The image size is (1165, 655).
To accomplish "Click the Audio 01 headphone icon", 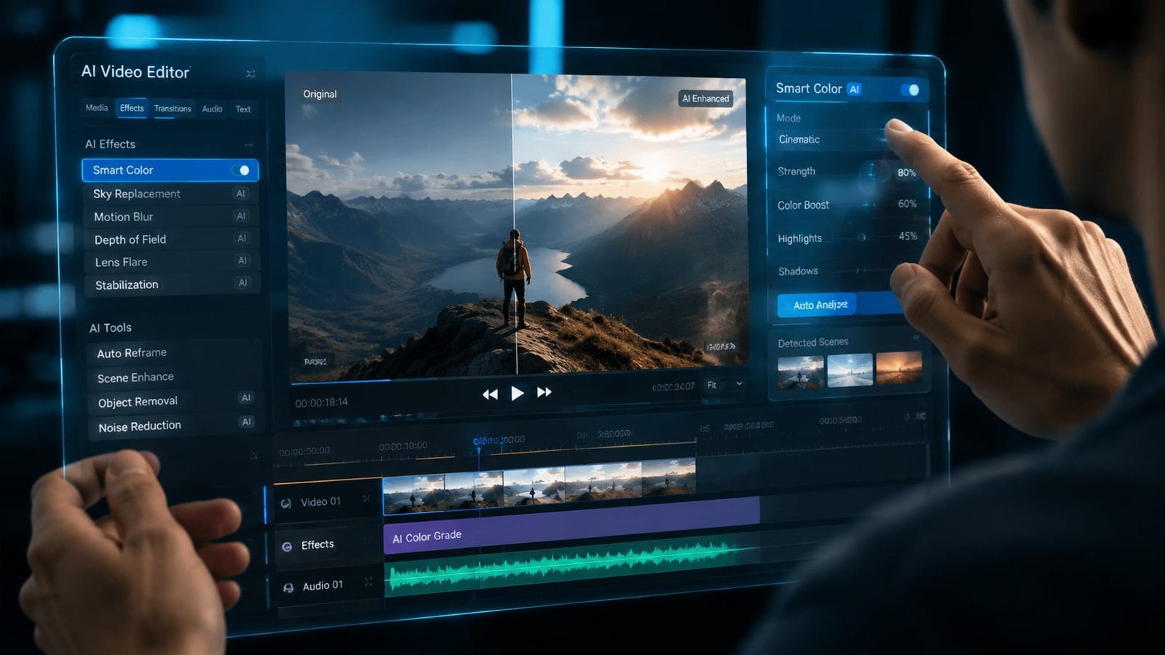I will (288, 587).
